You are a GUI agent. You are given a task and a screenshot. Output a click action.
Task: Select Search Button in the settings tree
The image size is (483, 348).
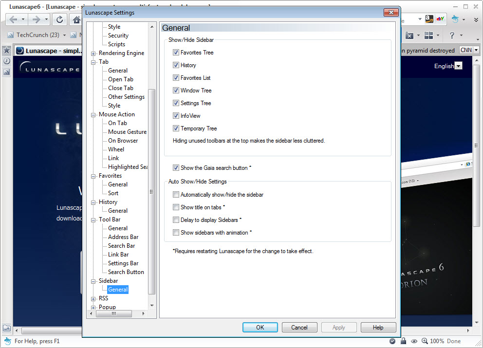click(x=126, y=272)
